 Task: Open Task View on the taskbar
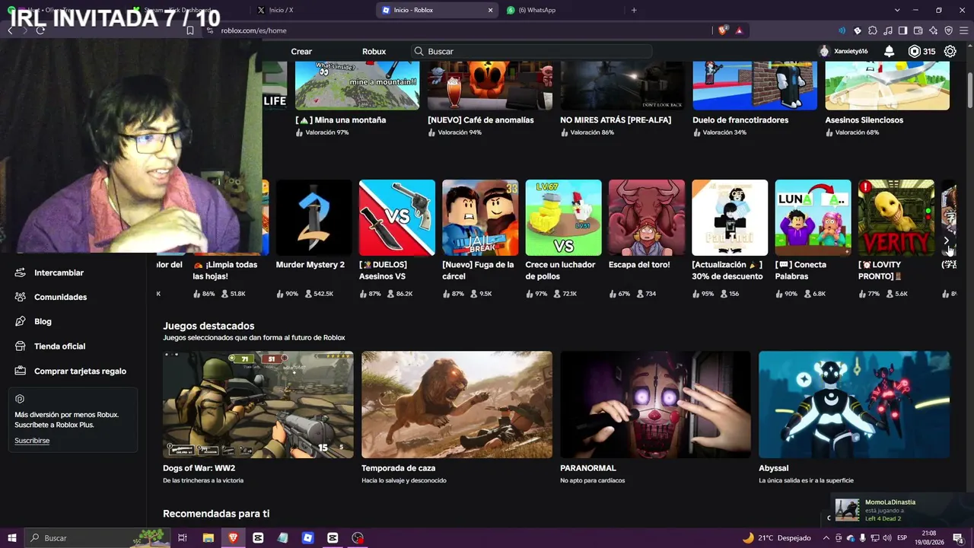point(183,538)
